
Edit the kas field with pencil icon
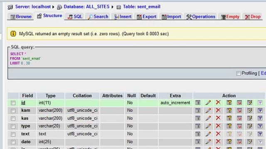[x=208, y=118]
